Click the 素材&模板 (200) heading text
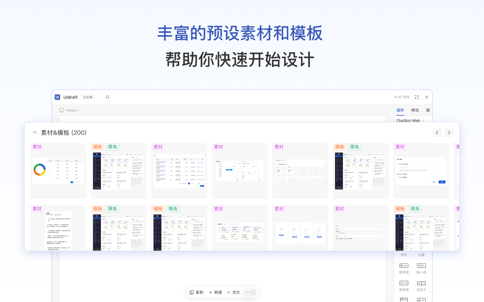 pyautogui.click(x=64, y=133)
